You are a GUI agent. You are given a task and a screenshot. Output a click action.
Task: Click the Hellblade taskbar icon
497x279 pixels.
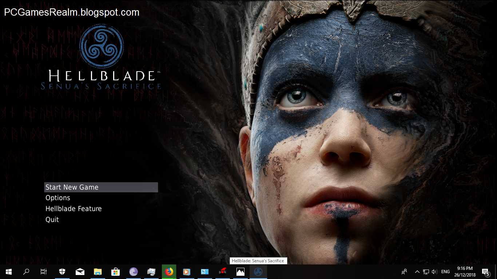click(x=258, y=272)
